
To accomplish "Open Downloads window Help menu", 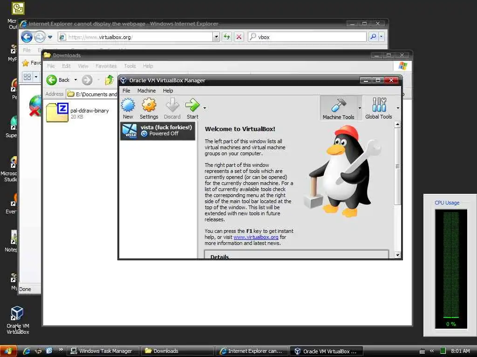I will coord(148,66).
